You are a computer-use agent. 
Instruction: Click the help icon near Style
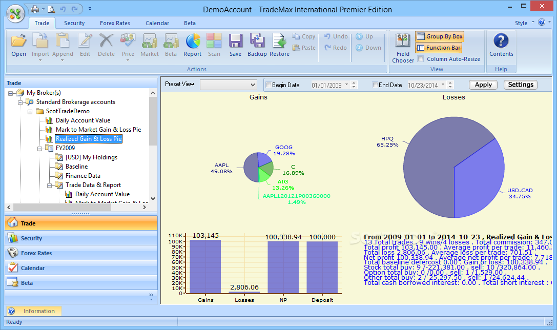click(541, 23)
